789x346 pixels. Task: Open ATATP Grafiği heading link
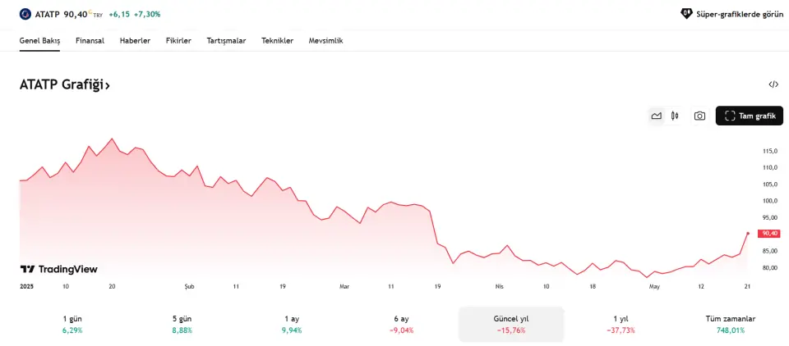click(64, 85)
